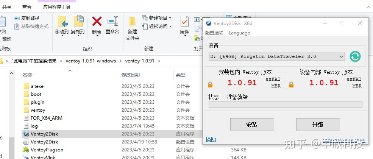The image size is (373, 159).
Task: Open the 捐助 donate link
Action: pyautogui.click(x=211, y=139)
